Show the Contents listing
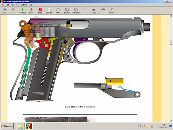The height and width of the screenshot is (130, 173). (76, 11)
